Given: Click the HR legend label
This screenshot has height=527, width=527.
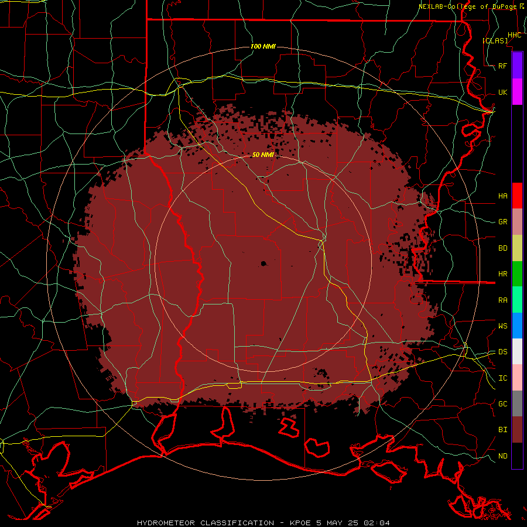Looking at the screenshot, I should (x=503, y=274).
